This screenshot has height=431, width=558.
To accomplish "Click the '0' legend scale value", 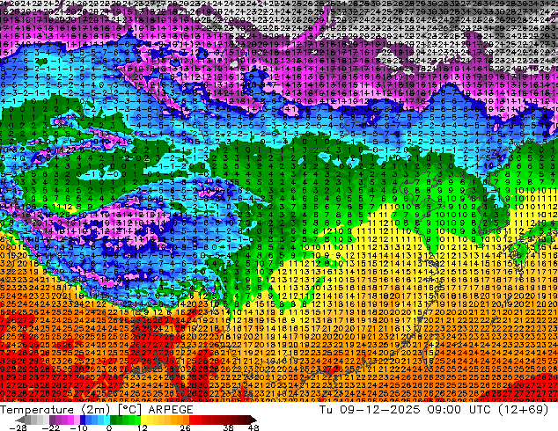I will 109,427.
